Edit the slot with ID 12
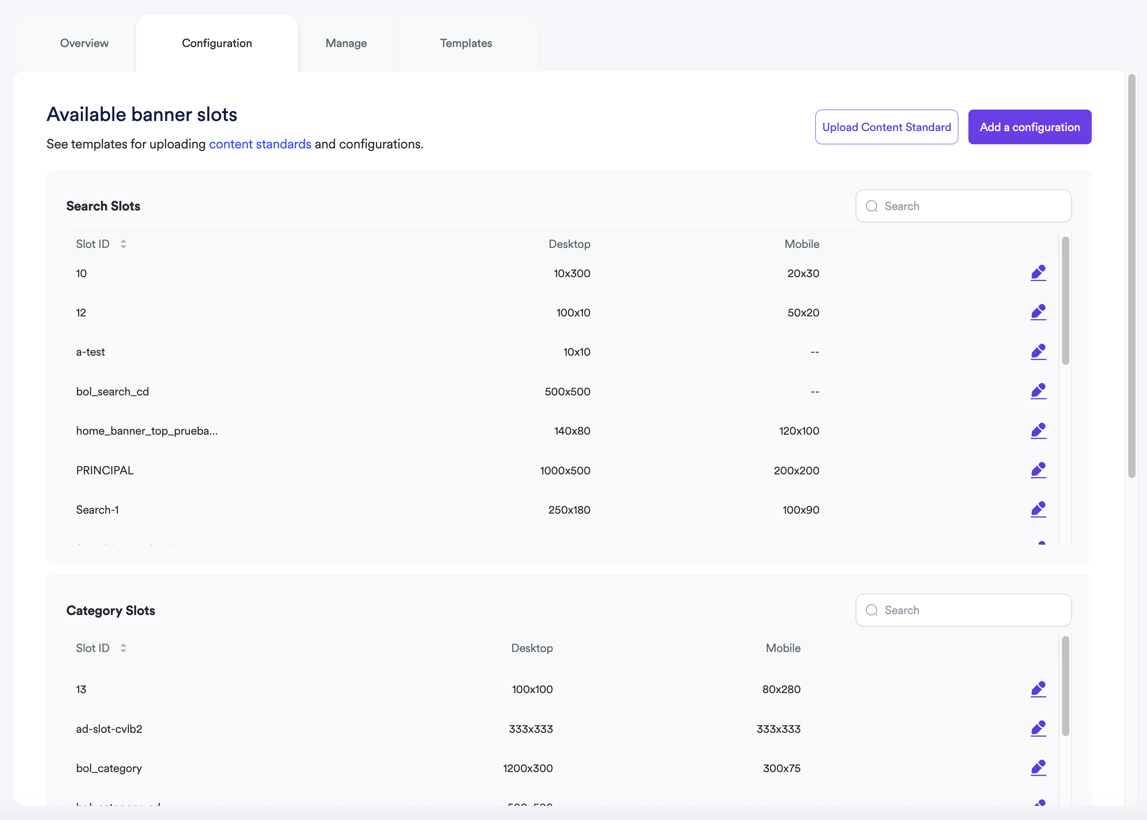The image size is (1147, 820). 1038,312
